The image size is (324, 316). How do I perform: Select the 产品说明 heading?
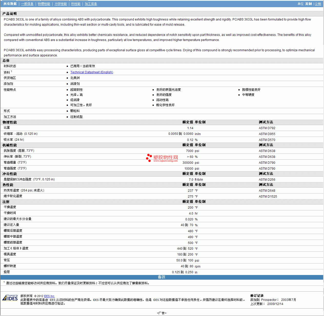click(9, 14)
